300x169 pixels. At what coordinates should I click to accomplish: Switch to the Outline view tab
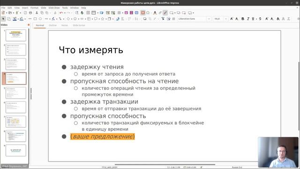pyautogui.click(x=52, y=25)
